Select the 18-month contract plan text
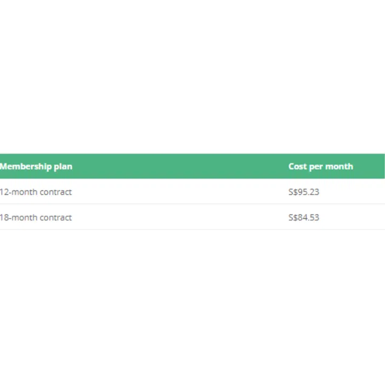Image resolution: width=385 pixels, height=385 pixels. click(36, 218)
